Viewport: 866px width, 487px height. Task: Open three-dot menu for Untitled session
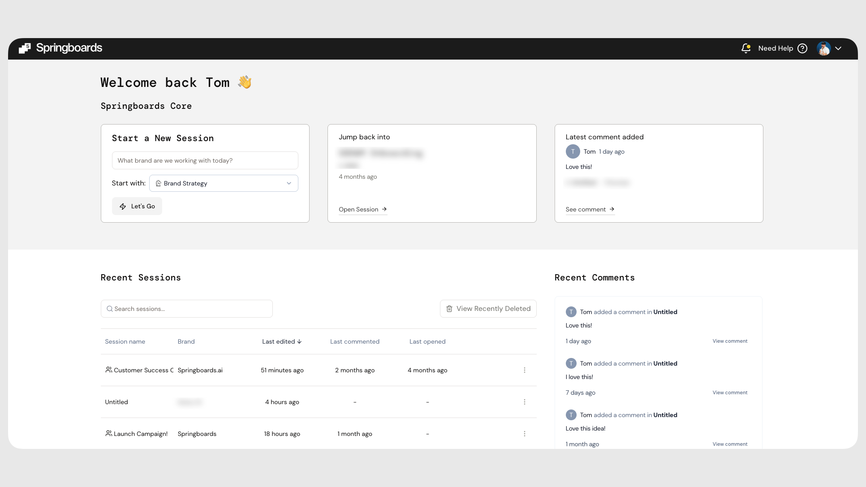pos(524,402)
